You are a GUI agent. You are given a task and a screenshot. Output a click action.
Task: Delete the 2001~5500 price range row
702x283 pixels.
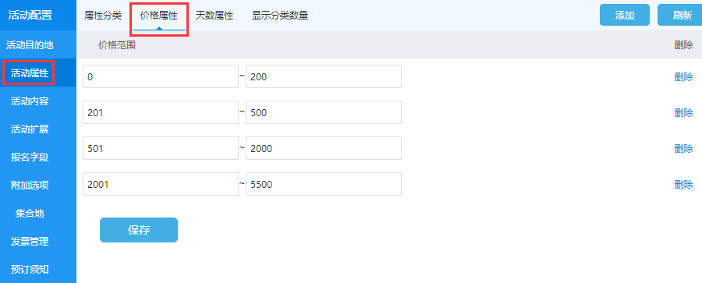(x=683, y=184)
